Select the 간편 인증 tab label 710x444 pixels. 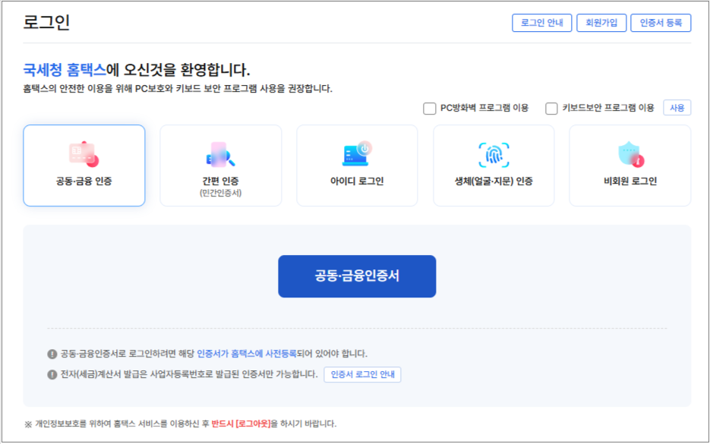point(220,181)
